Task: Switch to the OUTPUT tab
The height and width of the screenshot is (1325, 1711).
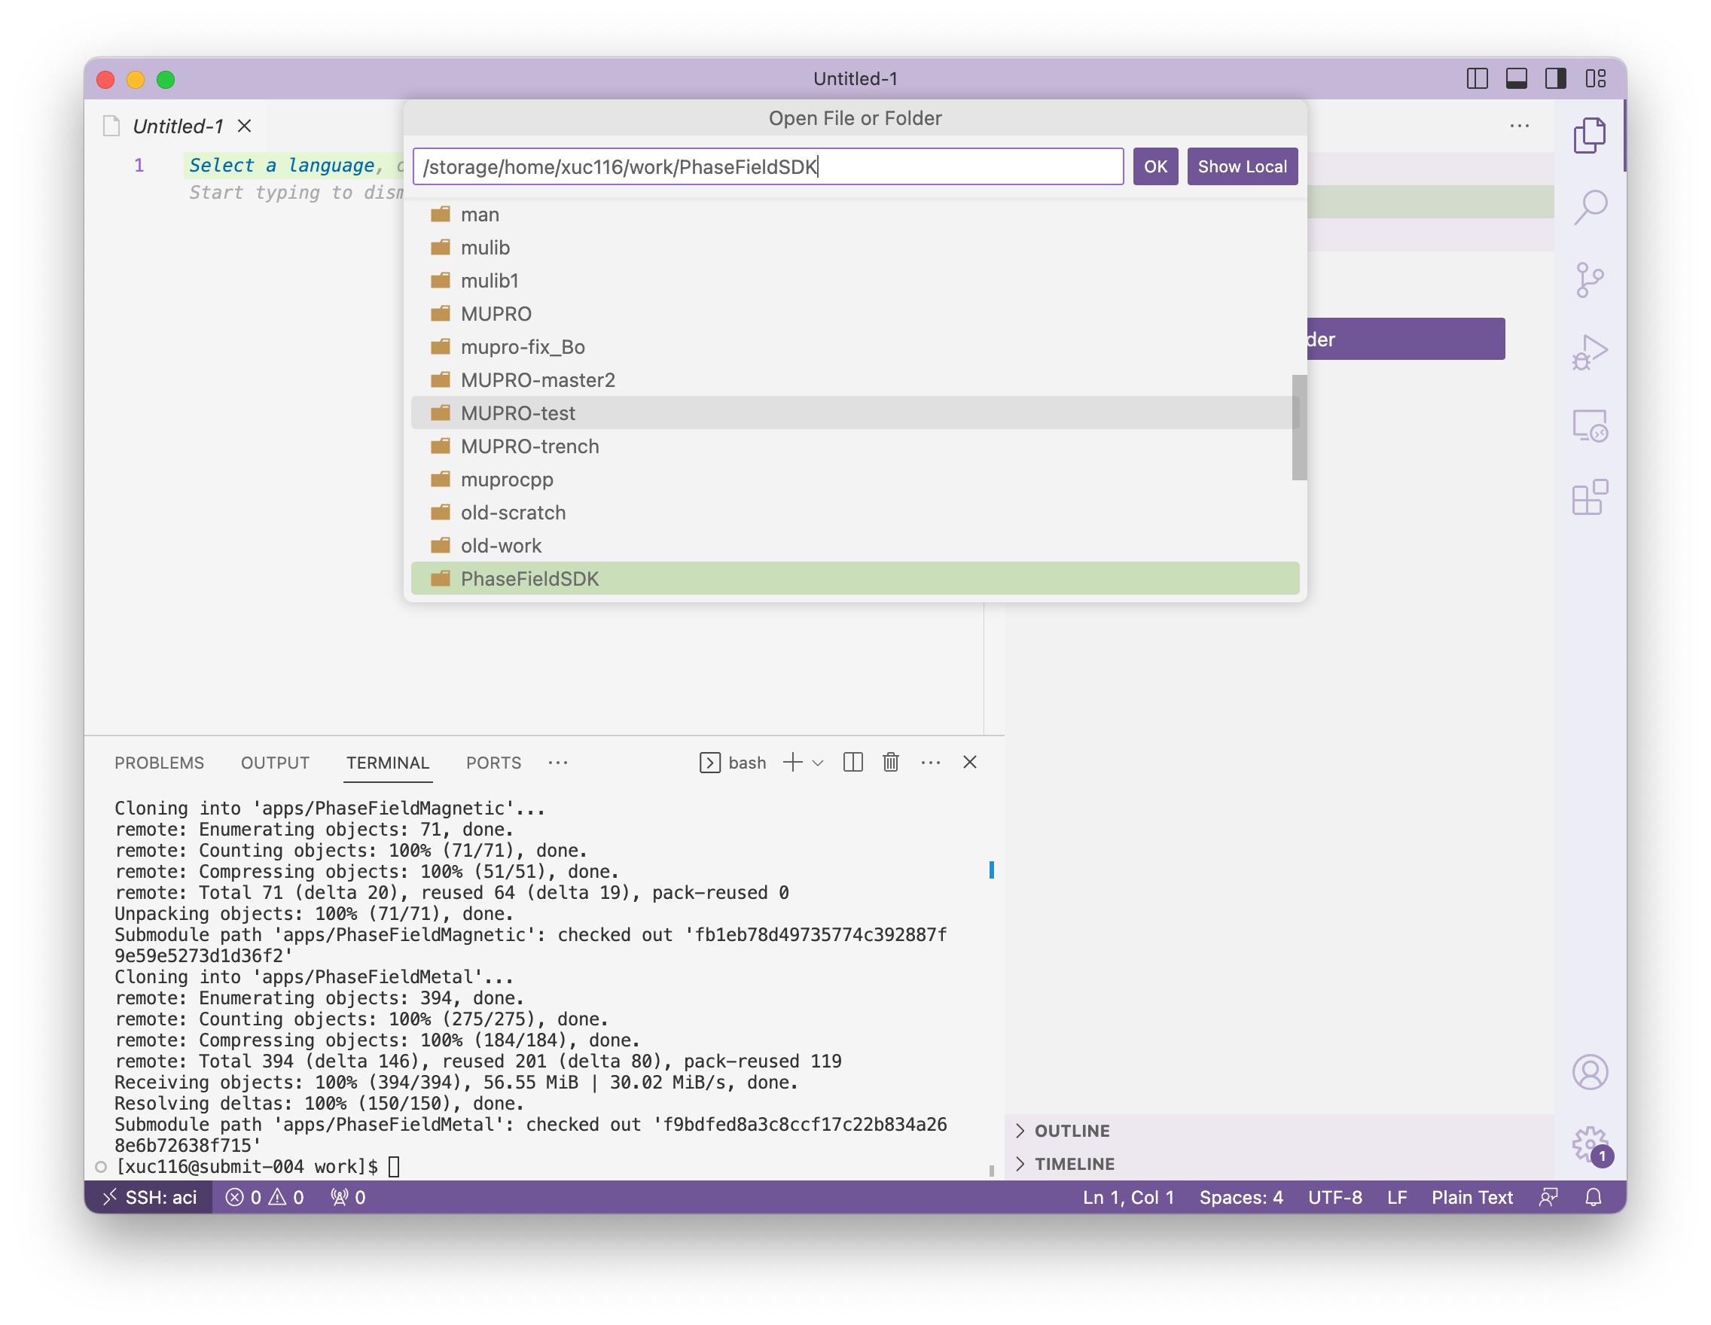Action: coord(275,762)
